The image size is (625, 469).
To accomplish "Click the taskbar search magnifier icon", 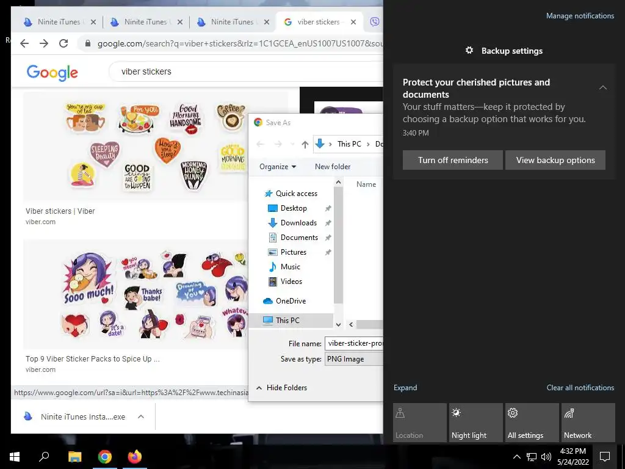I will (x=44, y=457).
